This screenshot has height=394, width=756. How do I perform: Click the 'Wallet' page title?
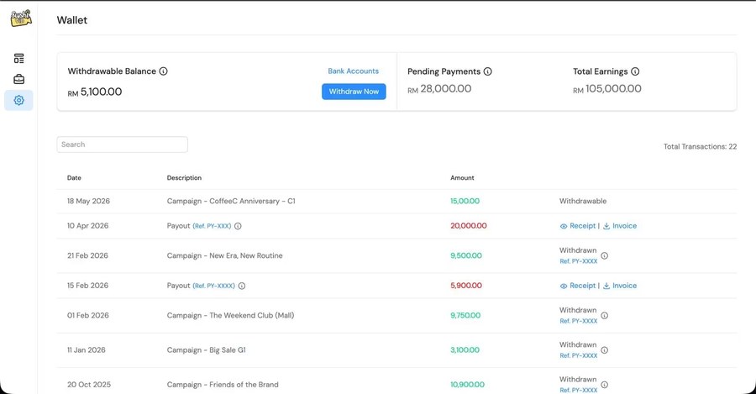72,20
